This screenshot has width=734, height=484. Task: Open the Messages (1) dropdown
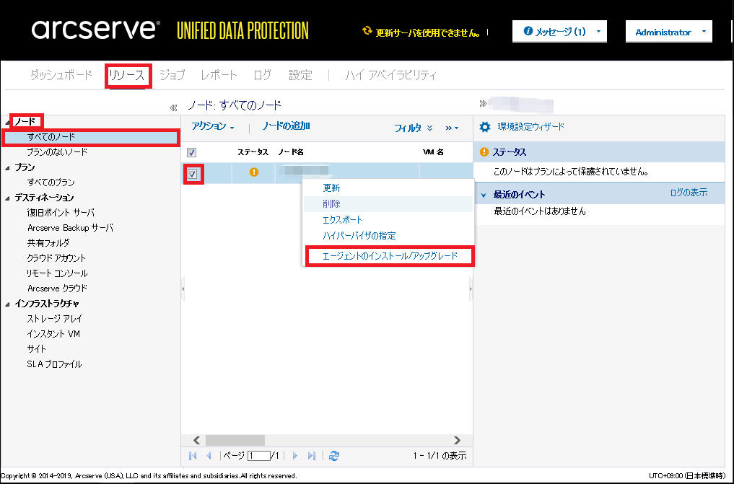pos(559,31)
